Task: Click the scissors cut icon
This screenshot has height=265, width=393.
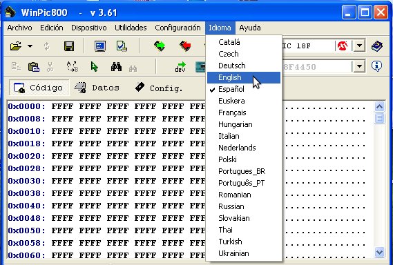Action: 50,67
